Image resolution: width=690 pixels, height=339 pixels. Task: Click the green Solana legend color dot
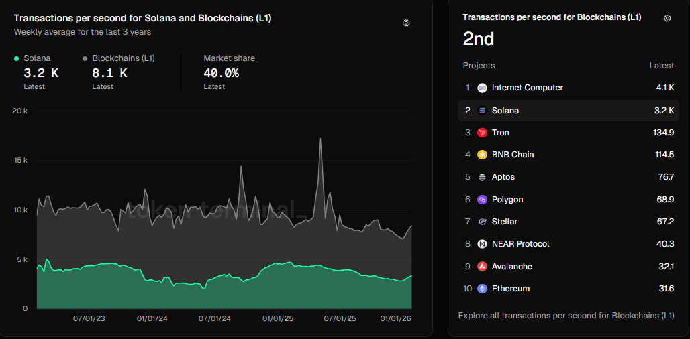[16, 58]
